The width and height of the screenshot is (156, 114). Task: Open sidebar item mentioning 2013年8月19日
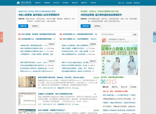pos(119,99)
